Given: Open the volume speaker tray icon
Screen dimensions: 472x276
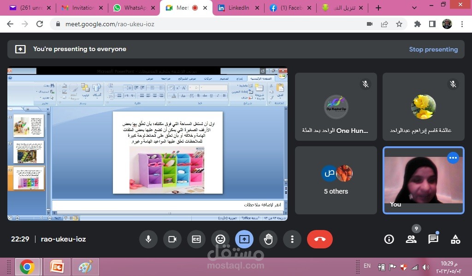Looking at the screenshot, I should 425,267.
